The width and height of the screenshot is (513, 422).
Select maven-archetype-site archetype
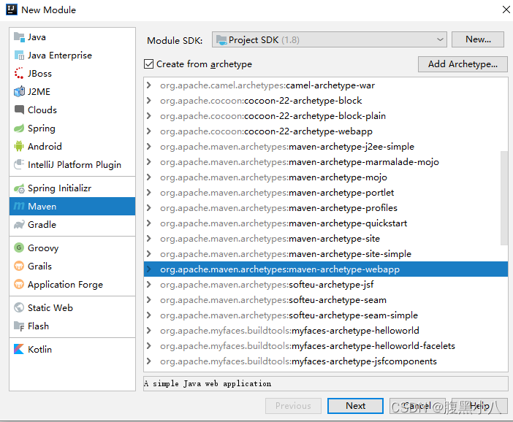[325, 239]
